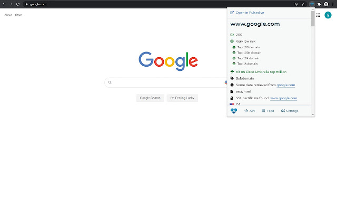The height and width of the screenshot is (210, 337).
Task: Click the microphone voice search icon
Action: click(x=226, y=82)
